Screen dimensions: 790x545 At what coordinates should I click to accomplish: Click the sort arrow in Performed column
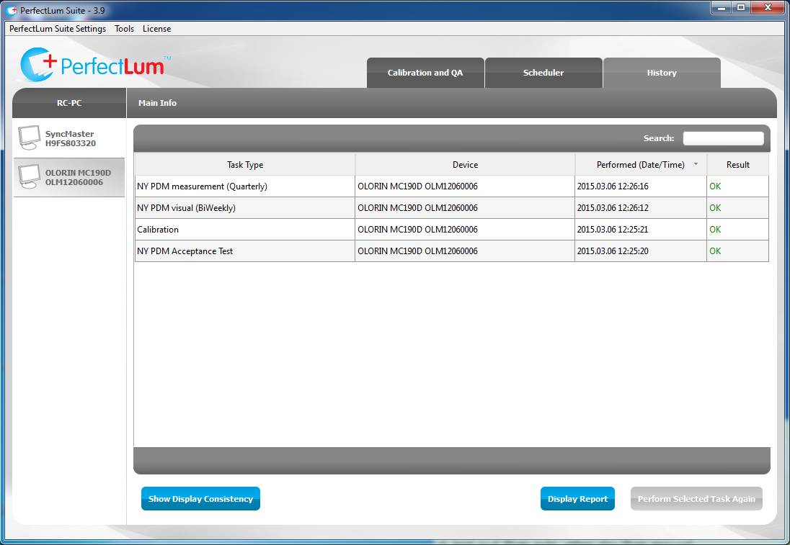pyautogui.click(x=696, y=164)
